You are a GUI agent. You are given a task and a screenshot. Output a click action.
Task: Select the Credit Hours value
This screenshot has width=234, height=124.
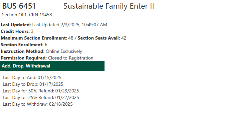tap(32, 32)
